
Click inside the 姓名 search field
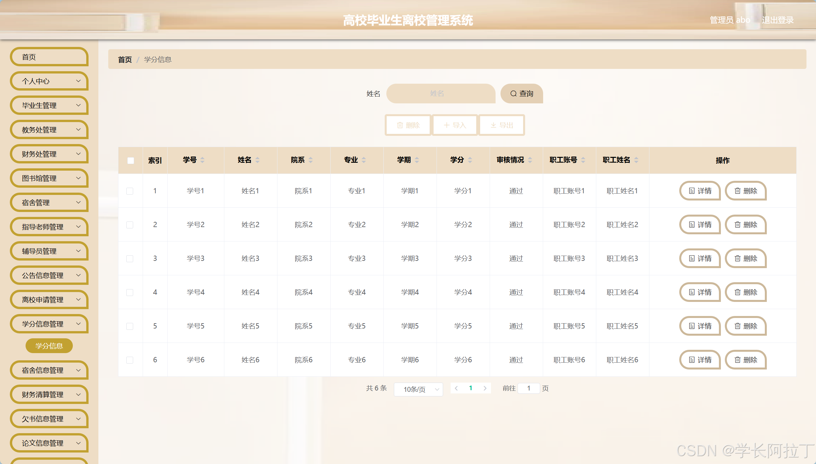[x=441, y=94]
